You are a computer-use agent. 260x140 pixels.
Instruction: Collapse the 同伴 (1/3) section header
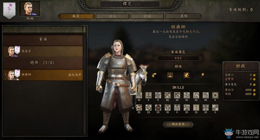(43, 63)
